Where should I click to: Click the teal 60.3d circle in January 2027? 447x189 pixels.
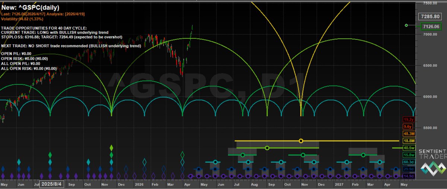347,162
